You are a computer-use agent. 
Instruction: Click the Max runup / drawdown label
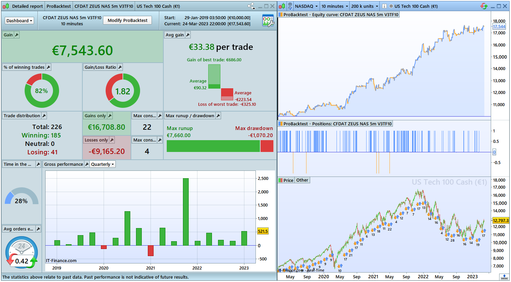190,116
